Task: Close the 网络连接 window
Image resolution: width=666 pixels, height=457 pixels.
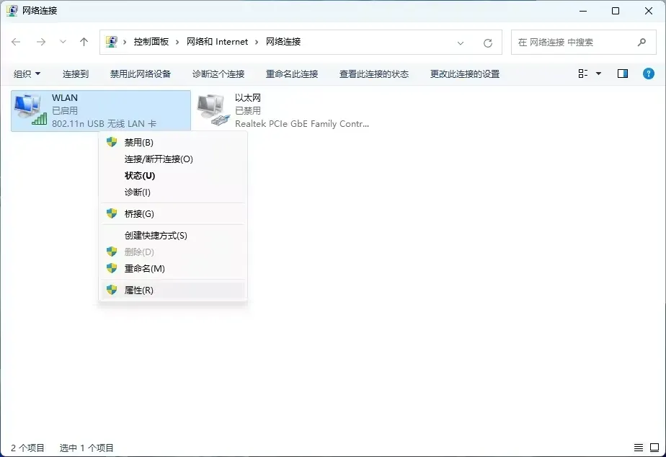Action: [649, 11]
